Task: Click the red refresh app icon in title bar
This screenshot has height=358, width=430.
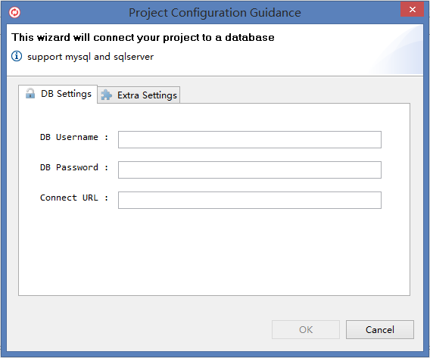Action: point(14,12)
